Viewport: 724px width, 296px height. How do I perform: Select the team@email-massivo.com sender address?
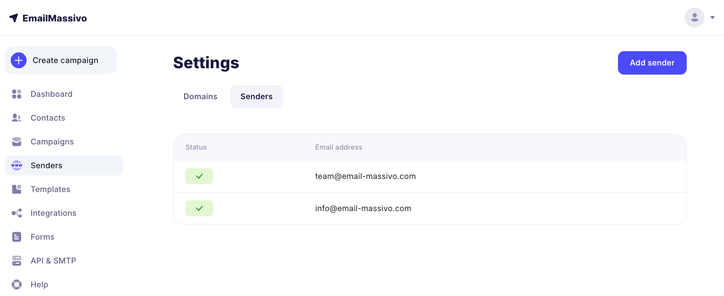[365, 176]
